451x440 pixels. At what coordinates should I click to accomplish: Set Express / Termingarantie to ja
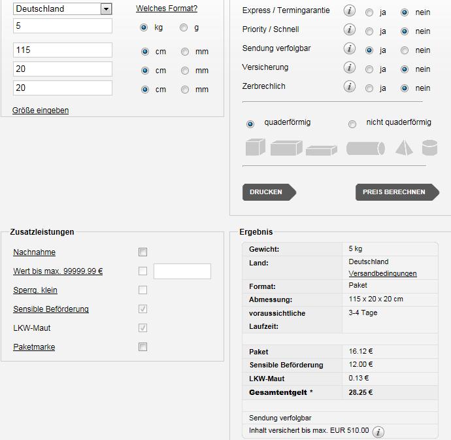pyautogui.click(x=369, y=12)
